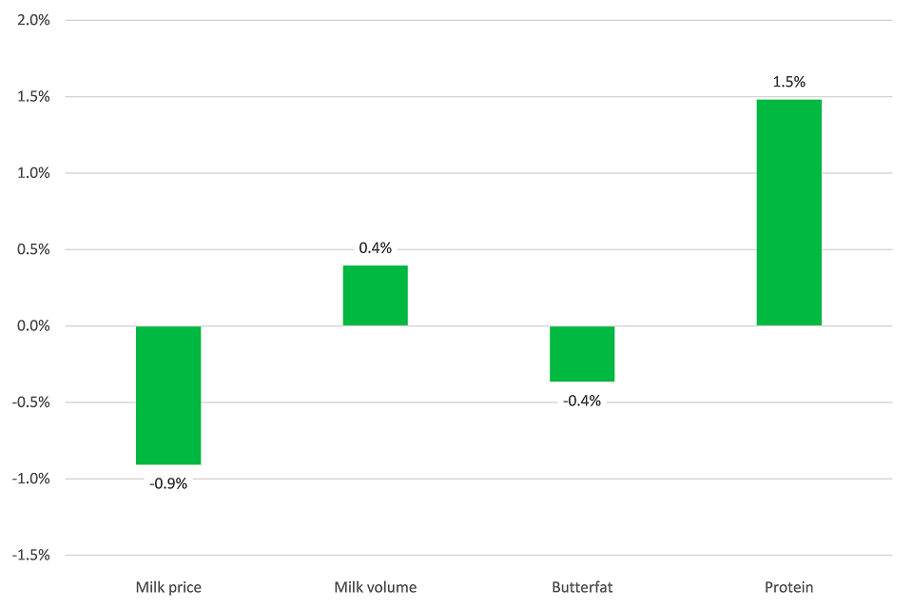Select the green Butterfat bar
This screenshot has width=913, height=609.
point(582,354)
